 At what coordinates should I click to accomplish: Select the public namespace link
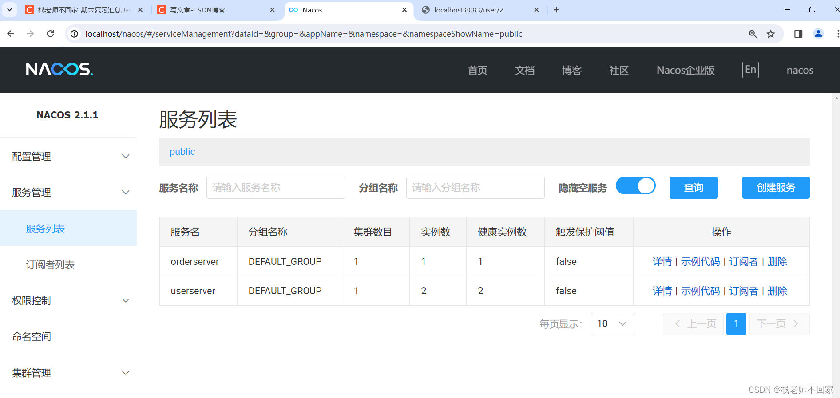(182, 151)
